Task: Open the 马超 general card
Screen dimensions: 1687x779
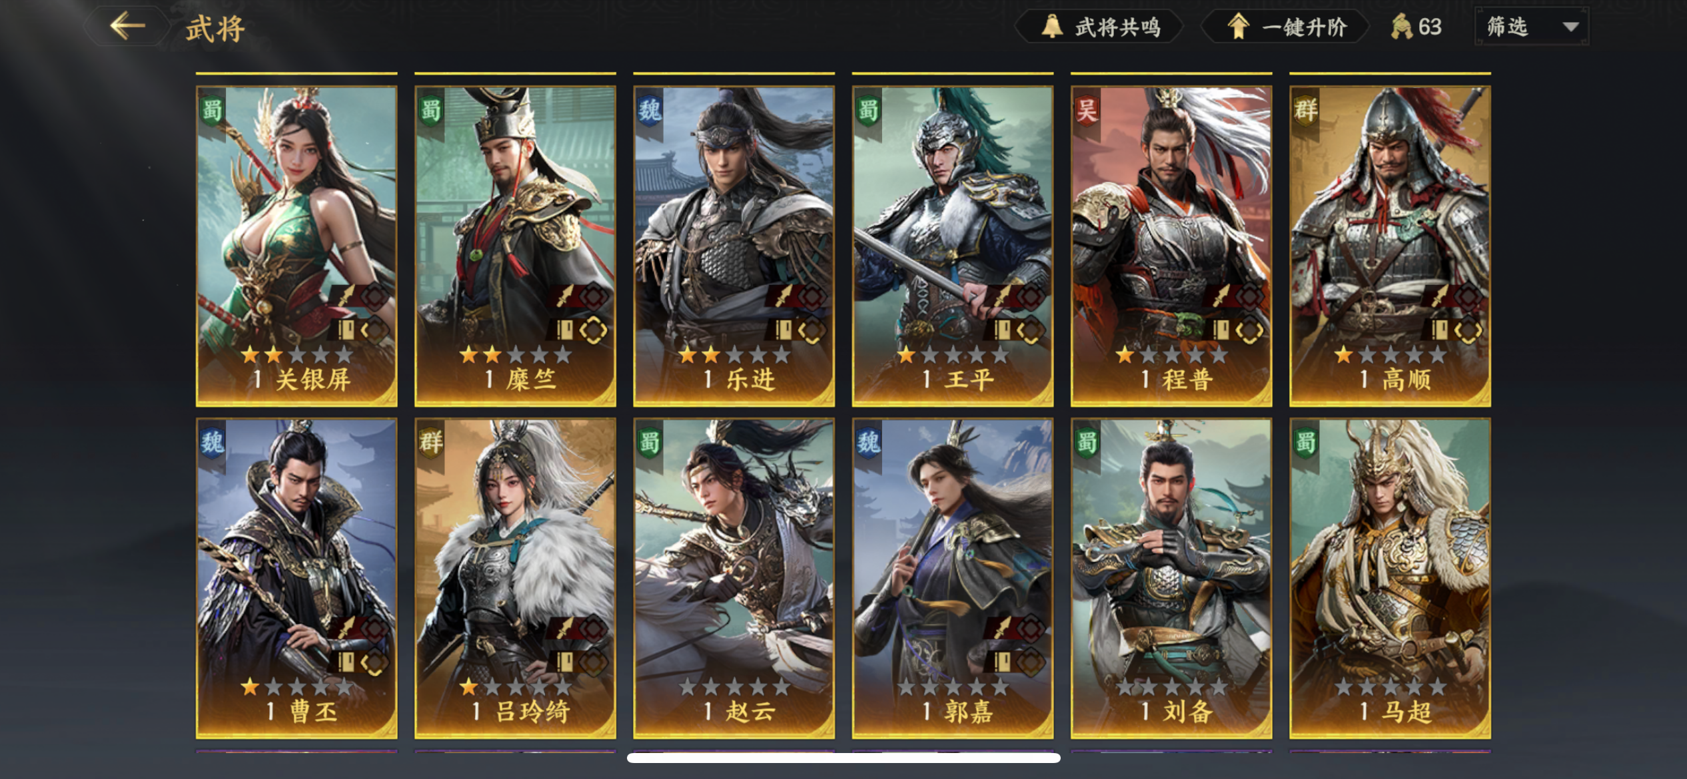Action: pyautogui.click(x=1390, y=578)
